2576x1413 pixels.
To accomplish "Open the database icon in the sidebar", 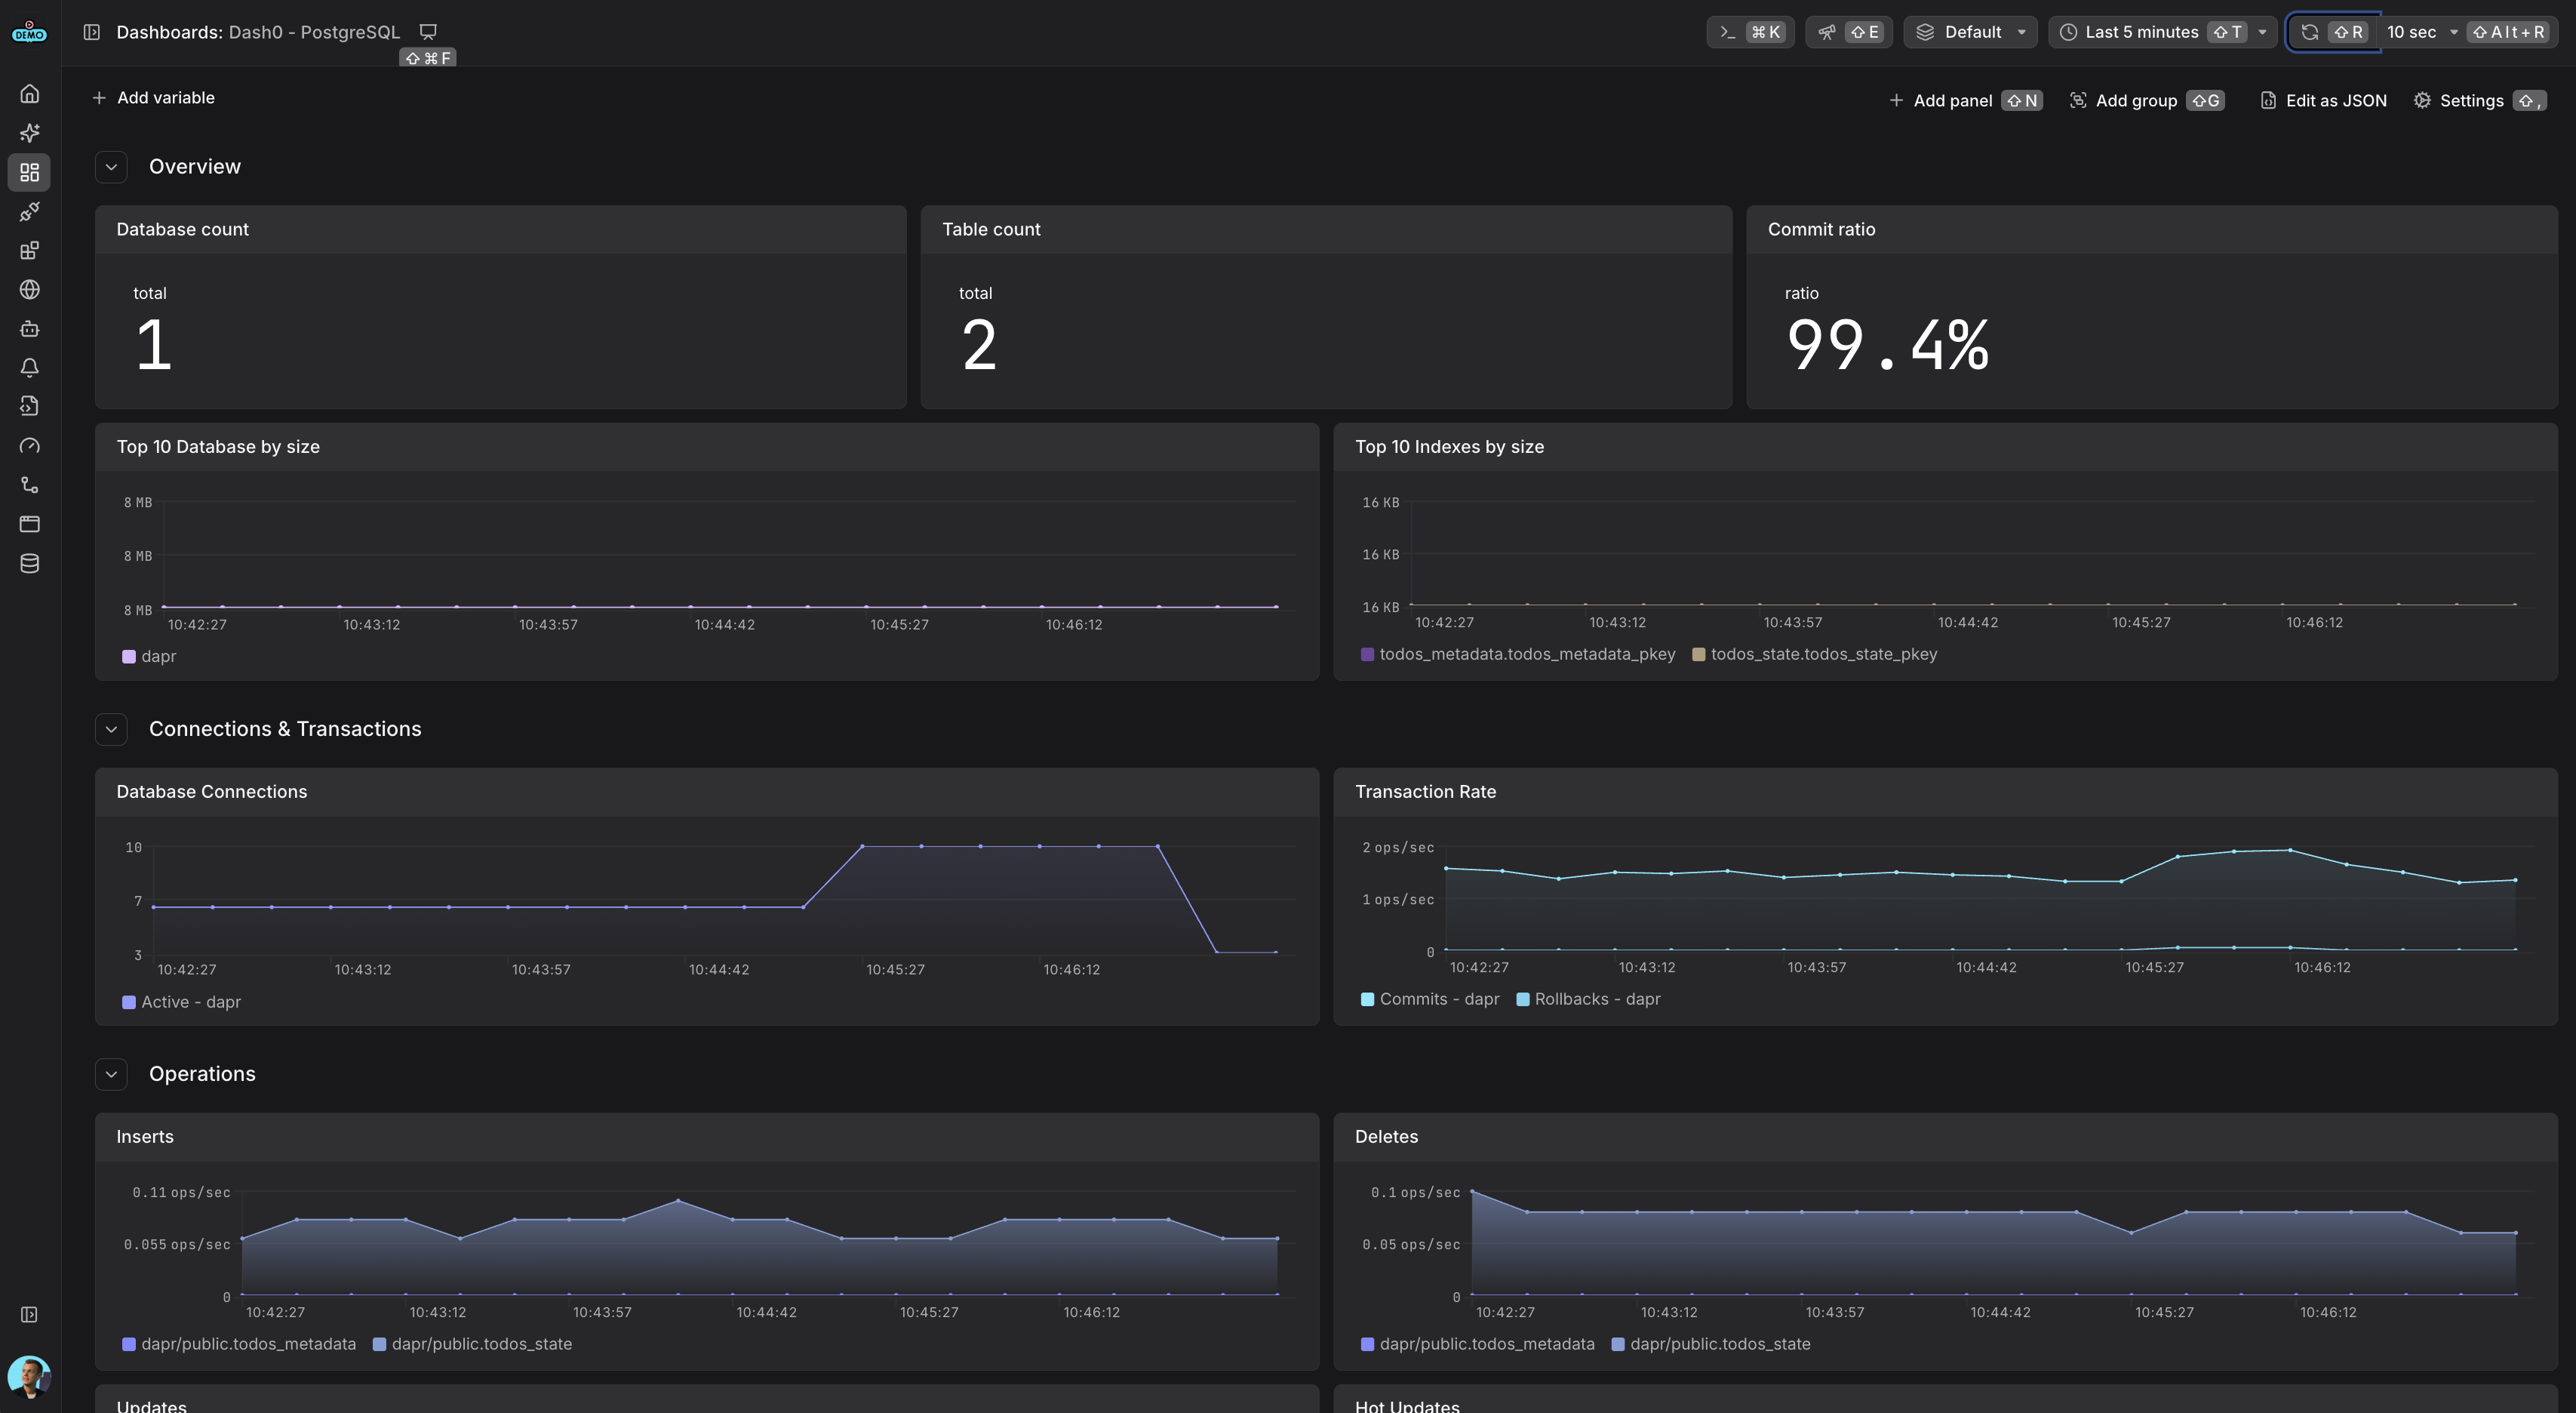I will [x=29, y=563].
